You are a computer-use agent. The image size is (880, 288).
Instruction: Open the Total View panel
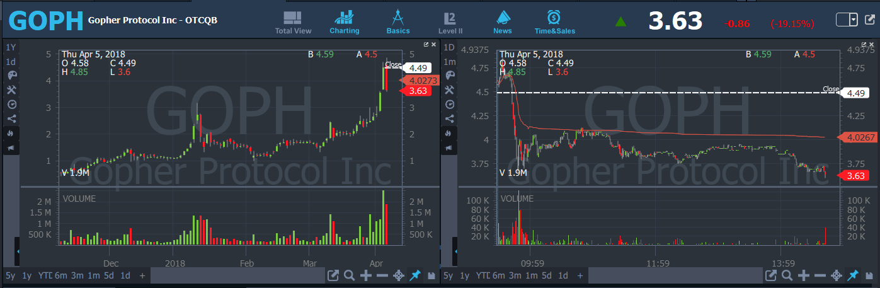point(293,22)
